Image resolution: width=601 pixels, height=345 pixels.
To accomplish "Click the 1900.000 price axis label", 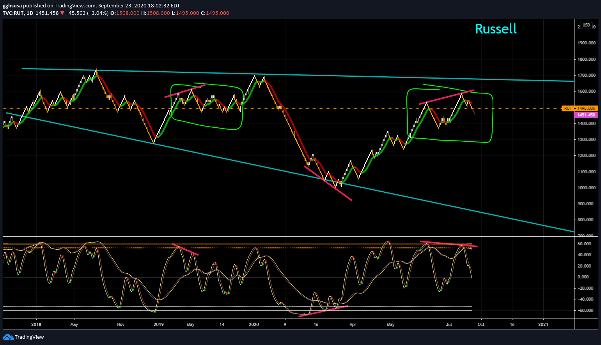I will (586, 43).
